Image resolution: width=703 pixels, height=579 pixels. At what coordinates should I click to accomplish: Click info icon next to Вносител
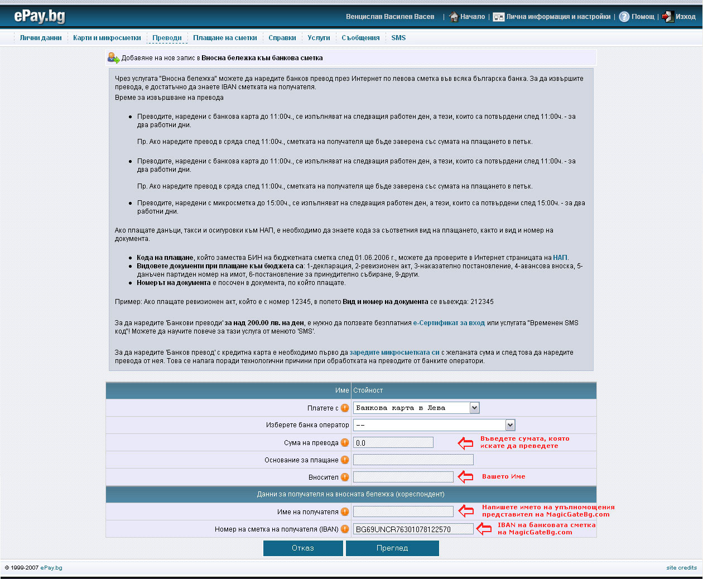[x=345, y=477]
